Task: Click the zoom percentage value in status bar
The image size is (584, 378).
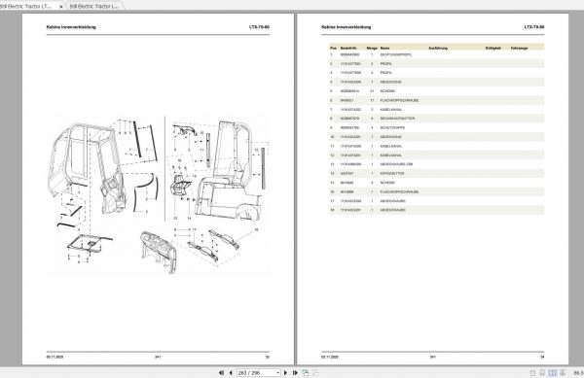Action: coord(578,373)
